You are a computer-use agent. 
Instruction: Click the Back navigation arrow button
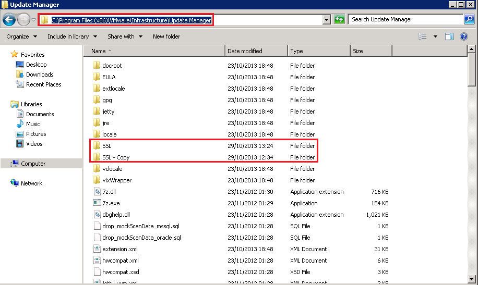tap(9, 20)
